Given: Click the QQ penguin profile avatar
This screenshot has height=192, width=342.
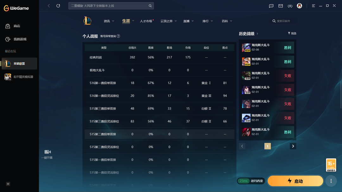Looking at the screenshot, I should coord(299,6).
